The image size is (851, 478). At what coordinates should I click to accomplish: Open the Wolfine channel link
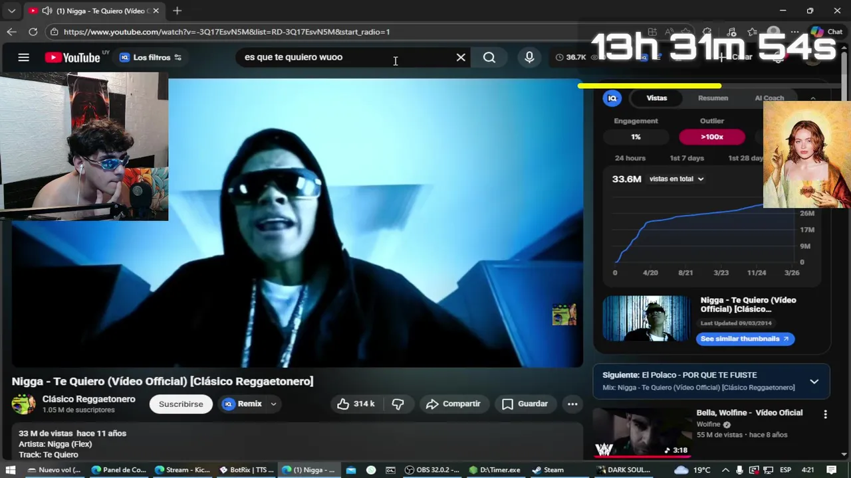[709, 424]
